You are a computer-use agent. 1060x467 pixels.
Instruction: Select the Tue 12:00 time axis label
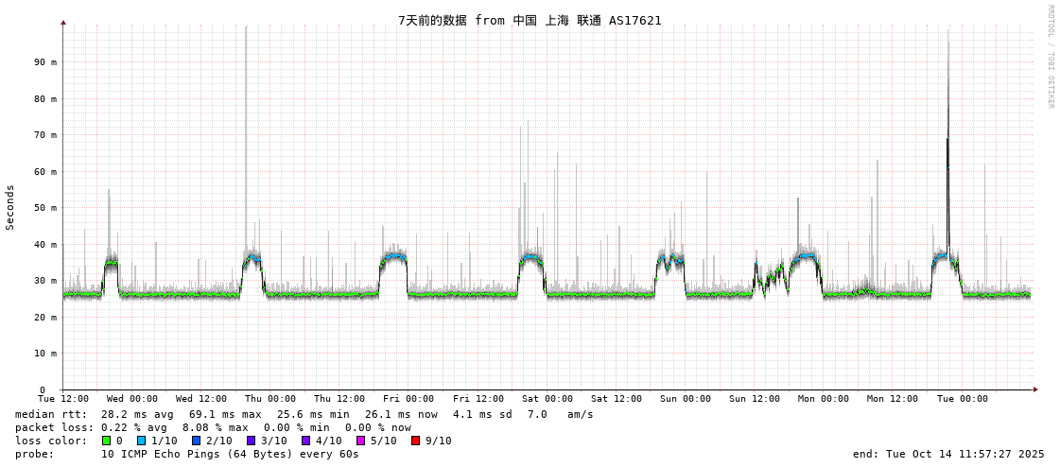point(63,399)
